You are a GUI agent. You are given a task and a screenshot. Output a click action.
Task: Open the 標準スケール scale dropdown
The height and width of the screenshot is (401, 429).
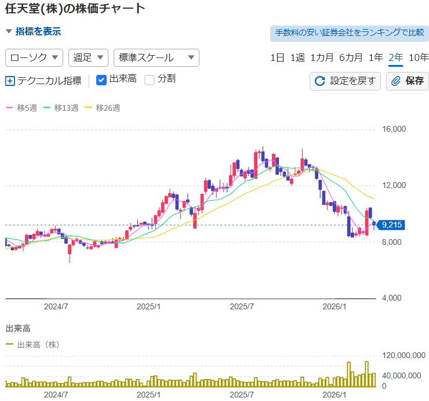tap(157, 57)
